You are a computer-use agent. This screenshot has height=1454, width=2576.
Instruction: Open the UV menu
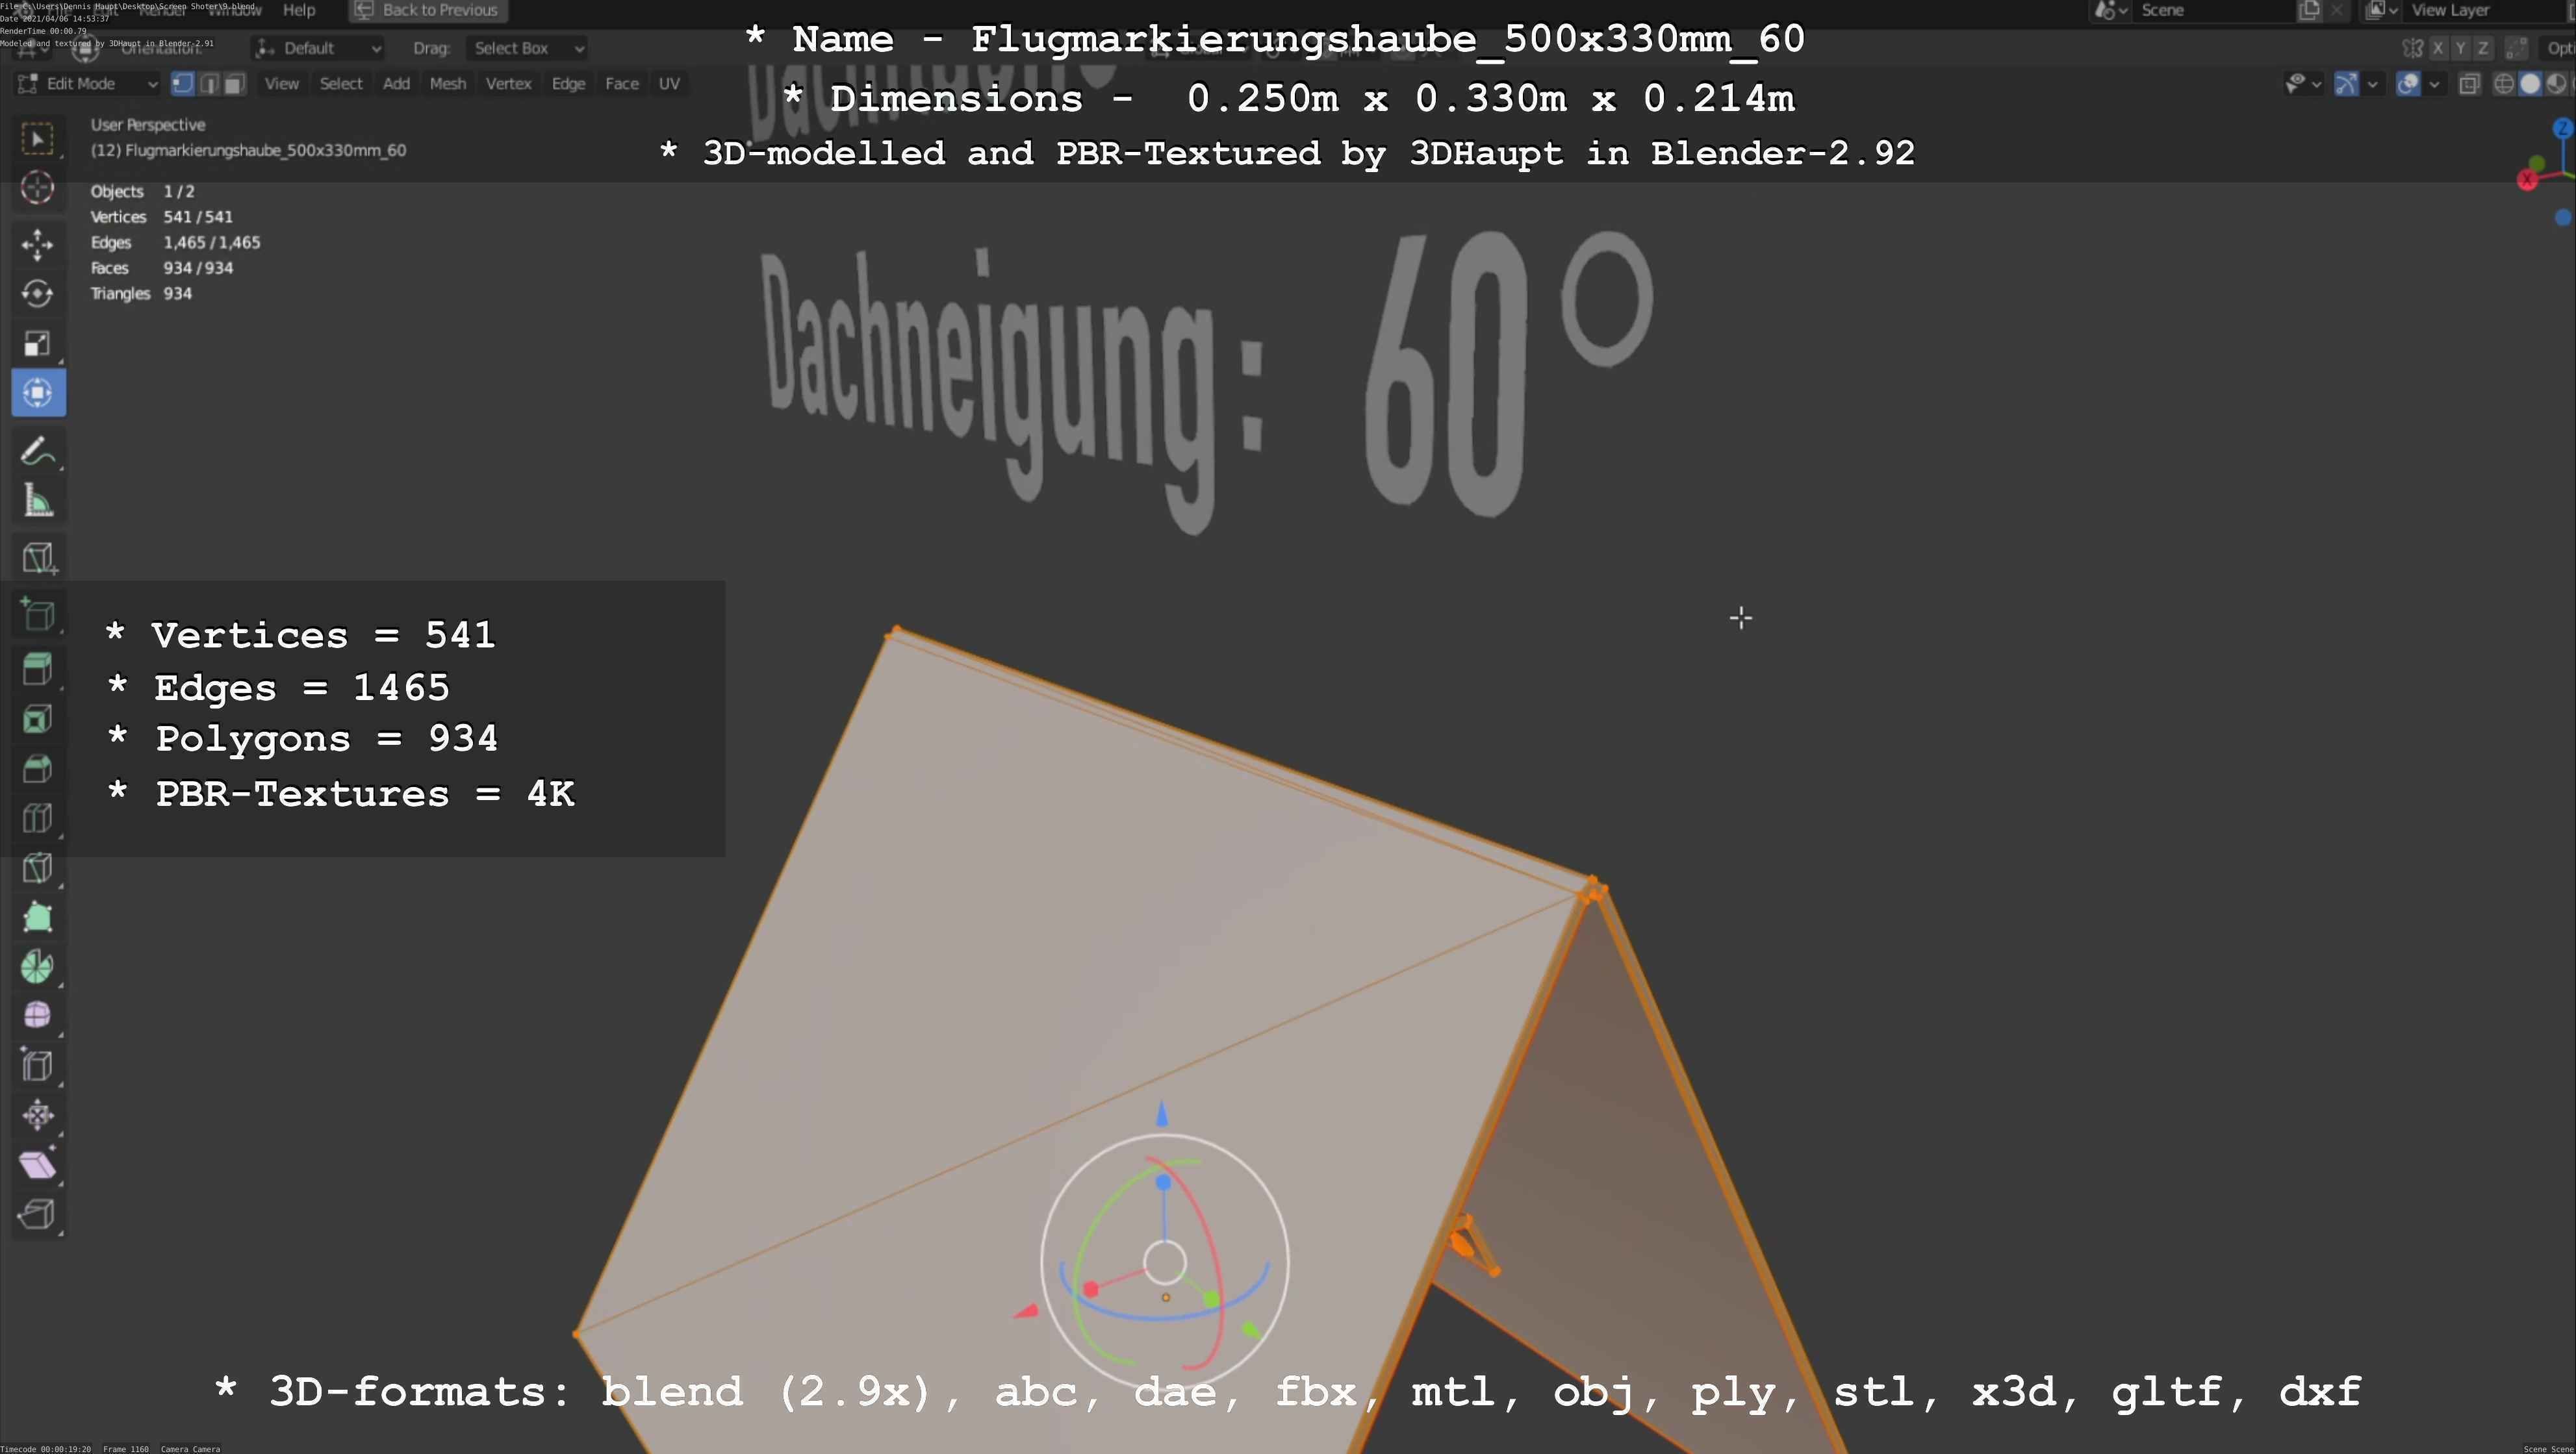point(669,84)
